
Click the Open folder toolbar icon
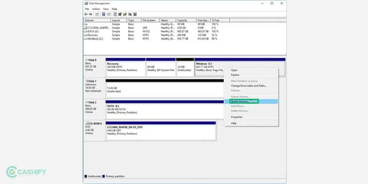pos(125,14)
